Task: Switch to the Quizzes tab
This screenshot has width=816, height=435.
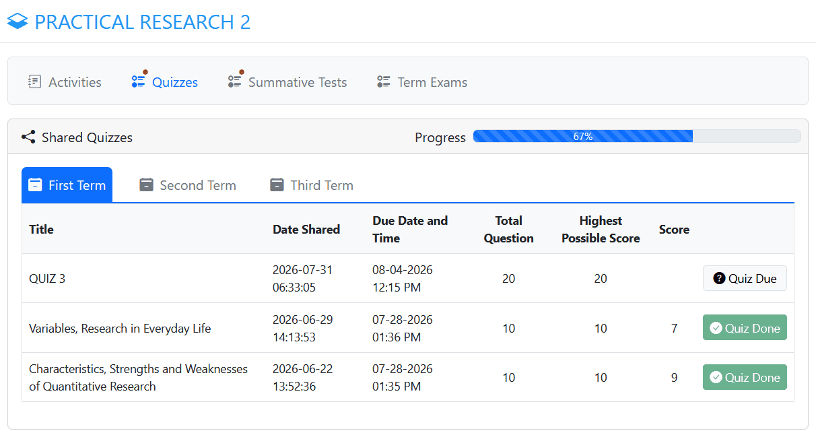Action: click(165, 82)
